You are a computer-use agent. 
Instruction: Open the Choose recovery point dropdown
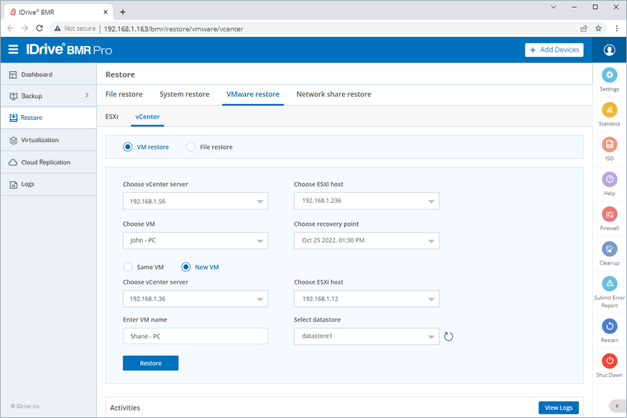pos(366,241)
